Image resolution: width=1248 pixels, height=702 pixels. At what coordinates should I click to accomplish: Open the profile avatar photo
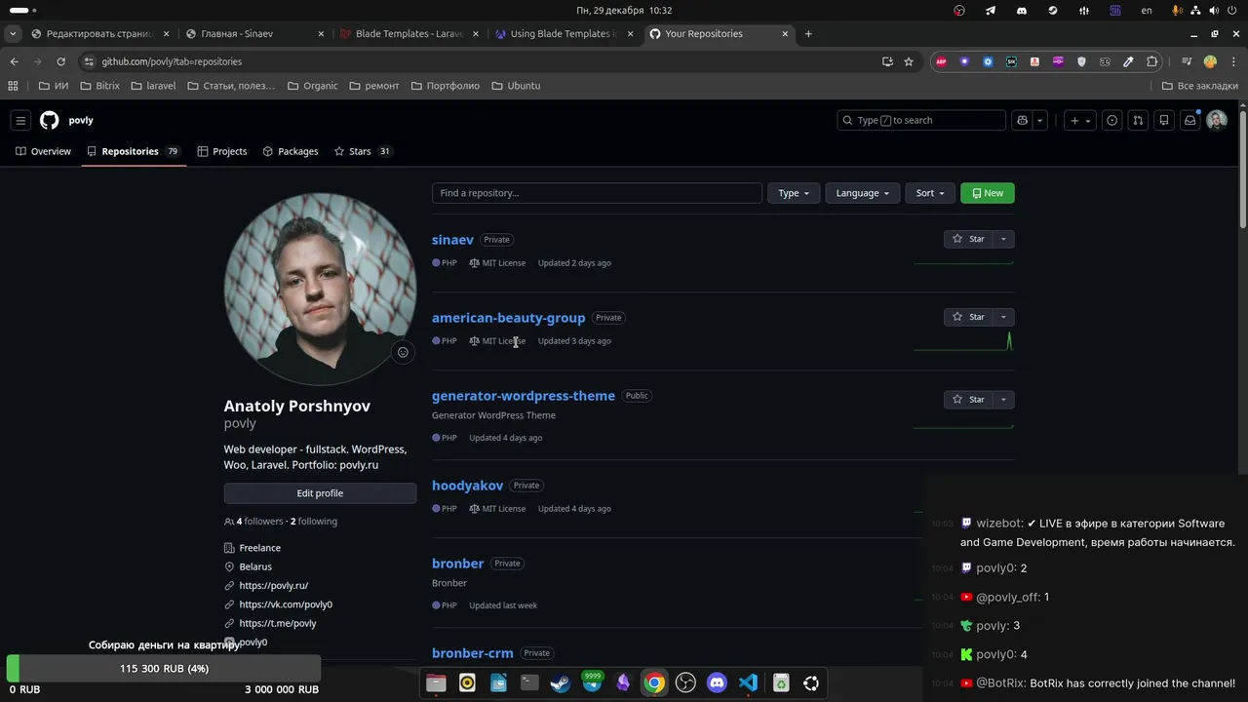point(320,289)
